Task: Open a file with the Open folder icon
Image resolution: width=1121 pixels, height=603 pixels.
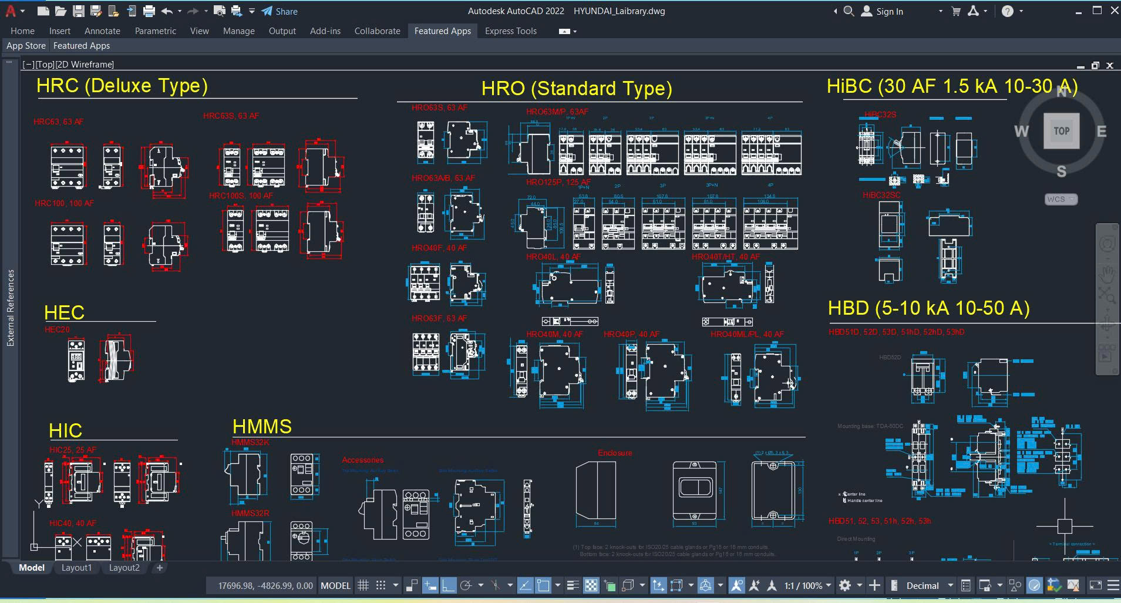Action: point(60,11)
